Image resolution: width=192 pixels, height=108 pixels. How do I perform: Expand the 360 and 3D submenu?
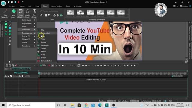coord(27,39)
